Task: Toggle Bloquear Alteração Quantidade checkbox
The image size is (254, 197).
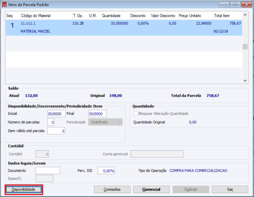Action: [x=136, y=113]
